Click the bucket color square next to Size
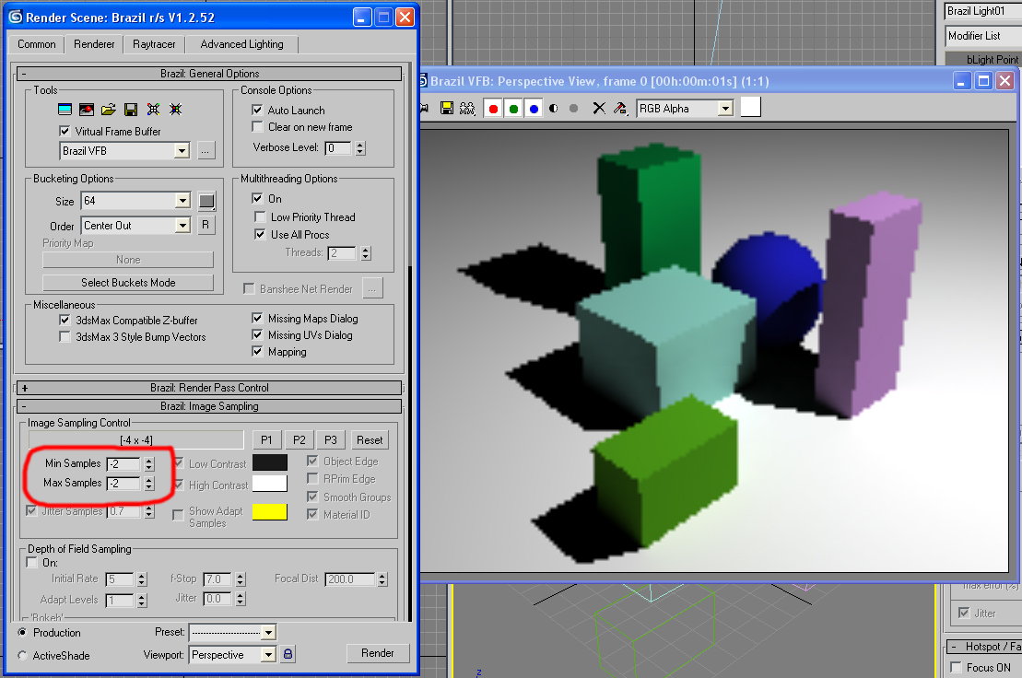This screenshot has width=1022, height=678. [206, 201]
